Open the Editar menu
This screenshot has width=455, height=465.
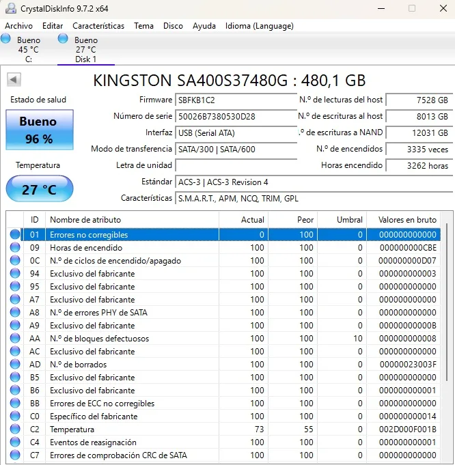click(x=53, y=26)
